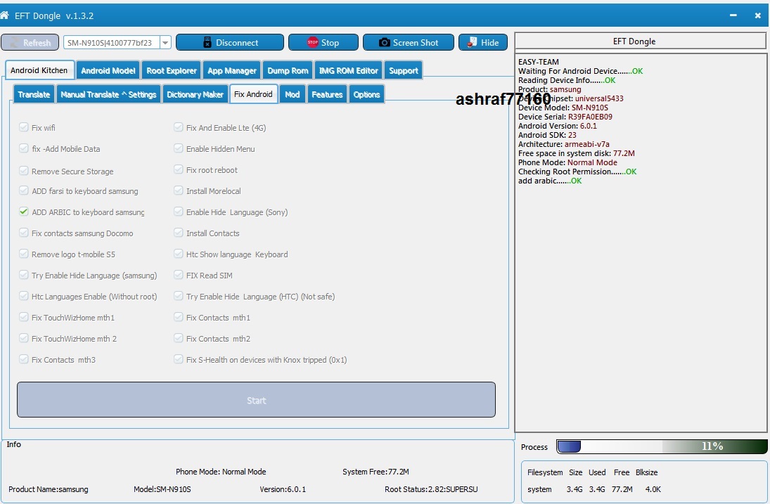
Task: Open the Support tab
Action: pos(403,71)
